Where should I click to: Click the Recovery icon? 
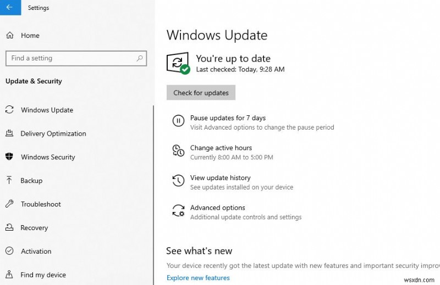coord(9,227)
